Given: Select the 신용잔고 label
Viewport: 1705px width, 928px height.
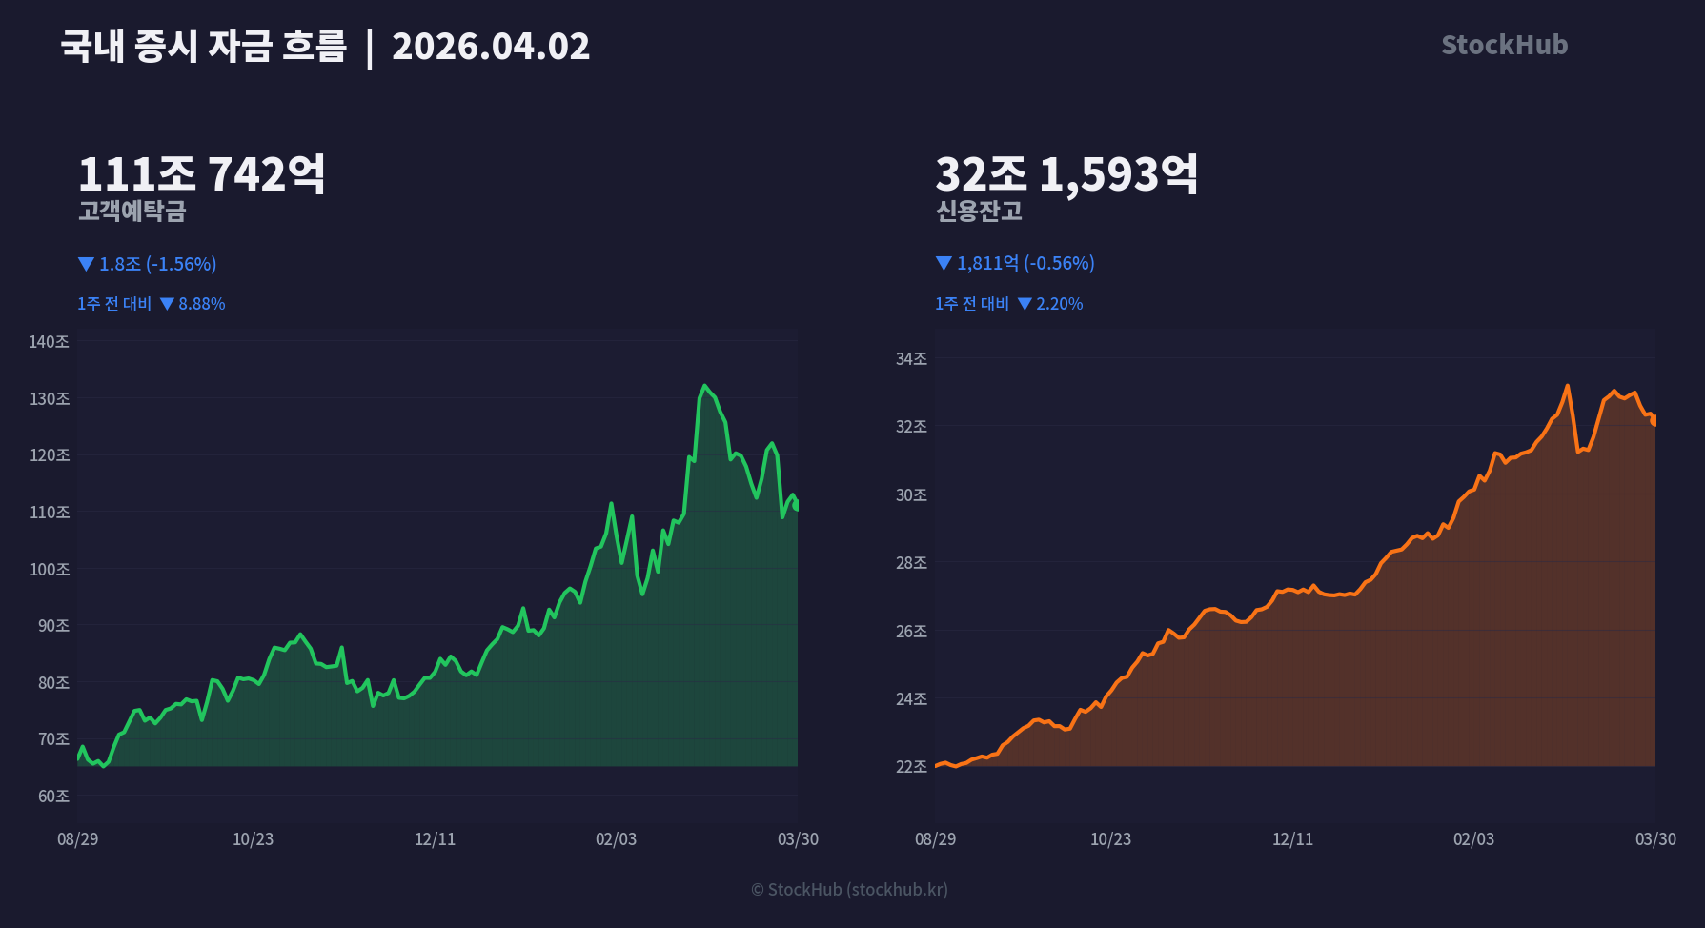Looking at the screenshot, I should coord(979,211).
